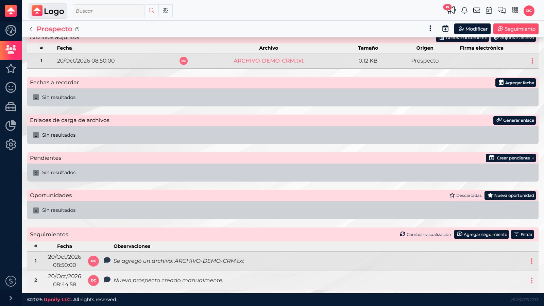544x306 pixels.
Task: Show Descartadas opportunities
Action: coord(465,195)
